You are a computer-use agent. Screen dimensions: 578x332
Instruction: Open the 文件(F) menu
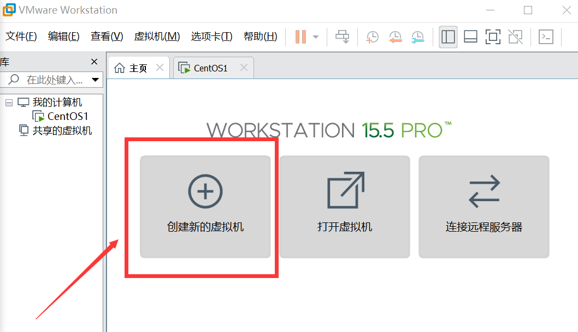coord(21,37)
